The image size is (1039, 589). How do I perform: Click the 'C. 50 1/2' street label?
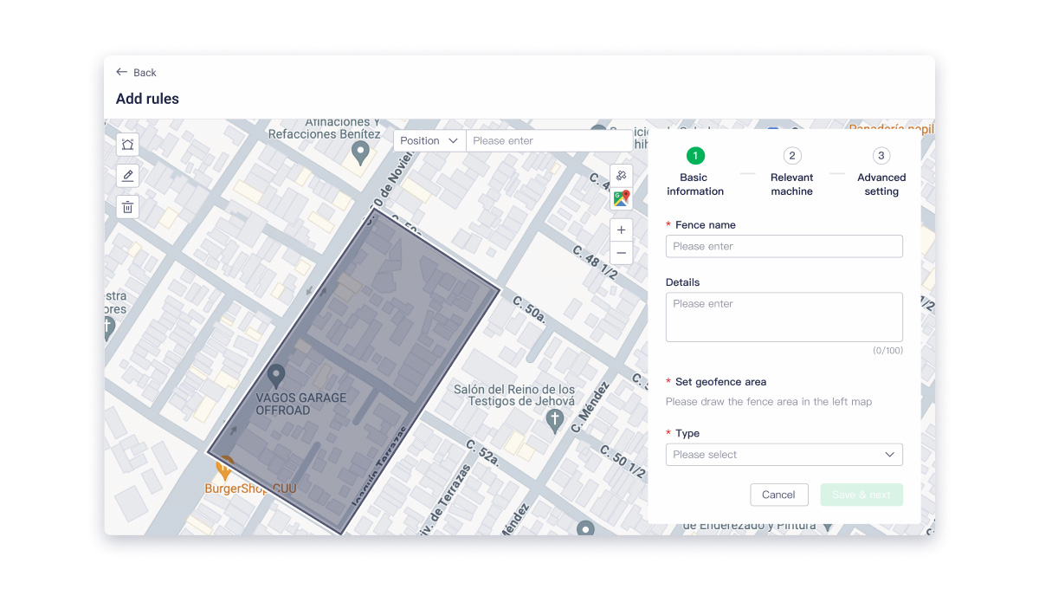tap(623, 463)
